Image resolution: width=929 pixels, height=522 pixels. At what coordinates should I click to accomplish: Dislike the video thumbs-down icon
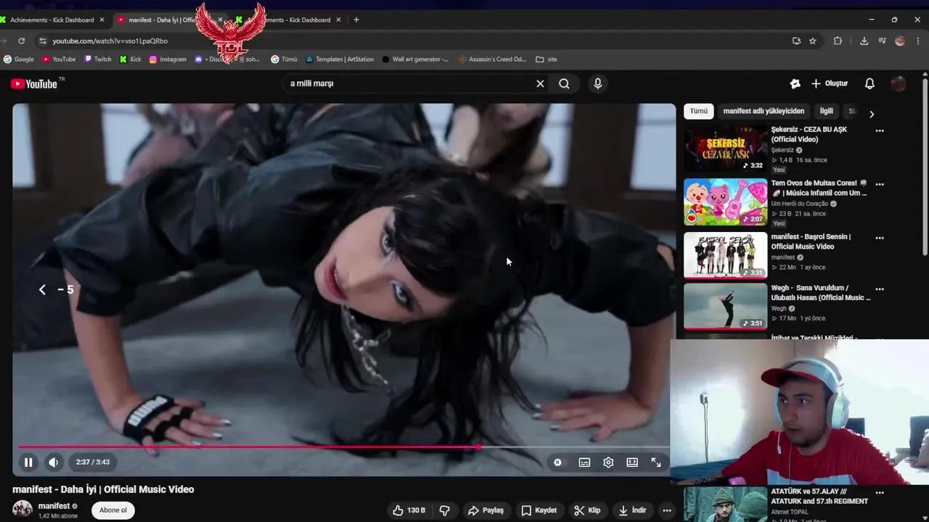click(445, 510)
